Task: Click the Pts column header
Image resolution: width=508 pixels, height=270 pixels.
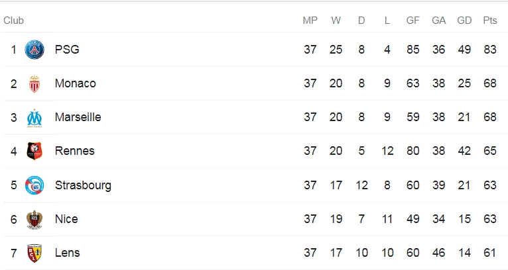Action: (x=490, y=21)
